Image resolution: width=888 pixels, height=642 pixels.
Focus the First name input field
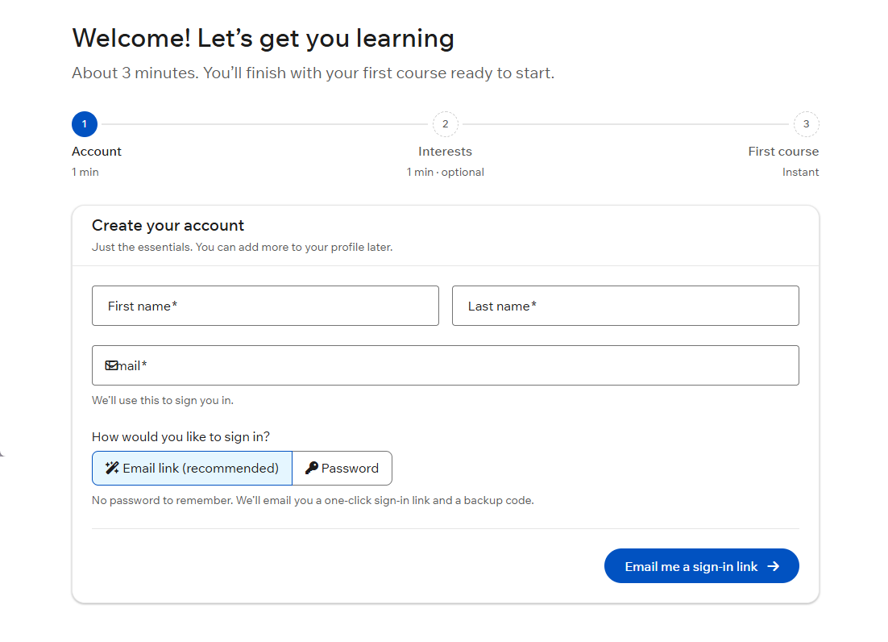tap(266, 306)
